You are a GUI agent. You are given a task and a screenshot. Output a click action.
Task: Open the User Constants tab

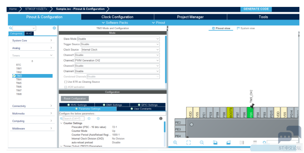point(141,109)
